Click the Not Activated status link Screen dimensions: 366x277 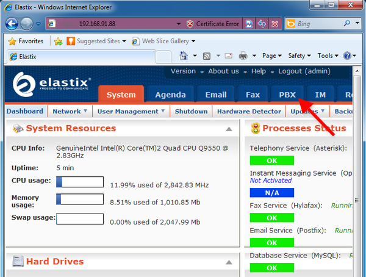pos(271,181)
